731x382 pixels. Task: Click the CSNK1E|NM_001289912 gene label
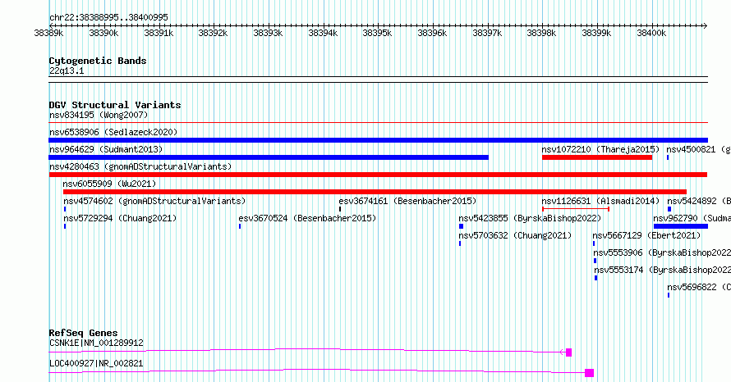pyautogui.click(x=96, y=343)
